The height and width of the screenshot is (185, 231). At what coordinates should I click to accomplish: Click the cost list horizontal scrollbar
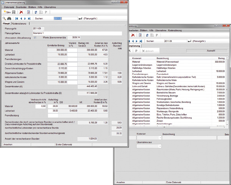point(170,127)
